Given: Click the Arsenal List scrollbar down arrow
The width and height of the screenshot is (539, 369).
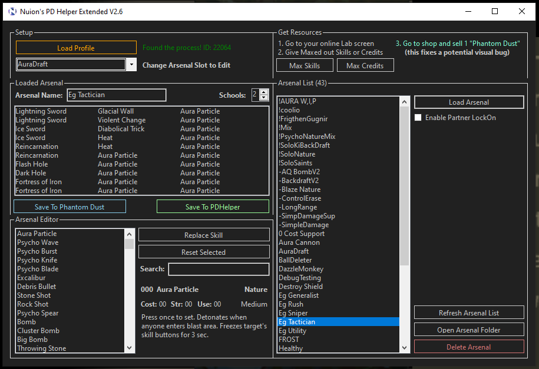Looking at the screenshot, I should pyautogui.click(x=404, y=348).
